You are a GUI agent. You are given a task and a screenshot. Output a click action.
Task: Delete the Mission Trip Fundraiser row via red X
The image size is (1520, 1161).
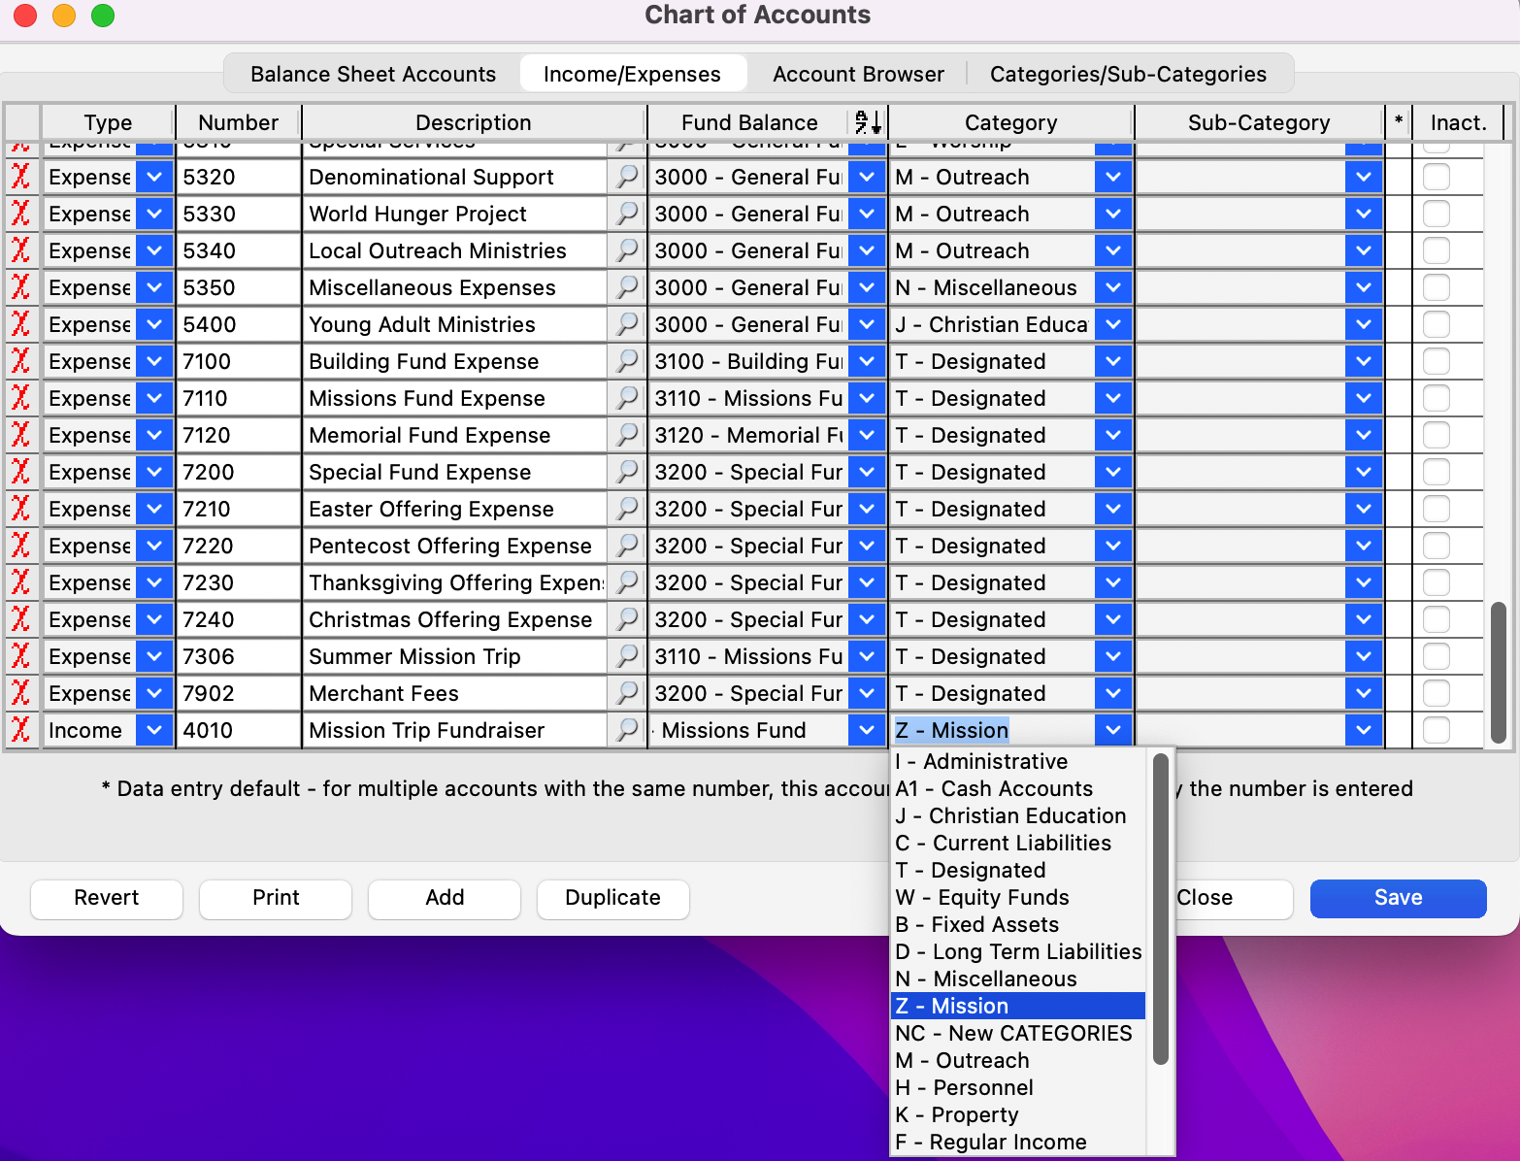pos(20,730)
